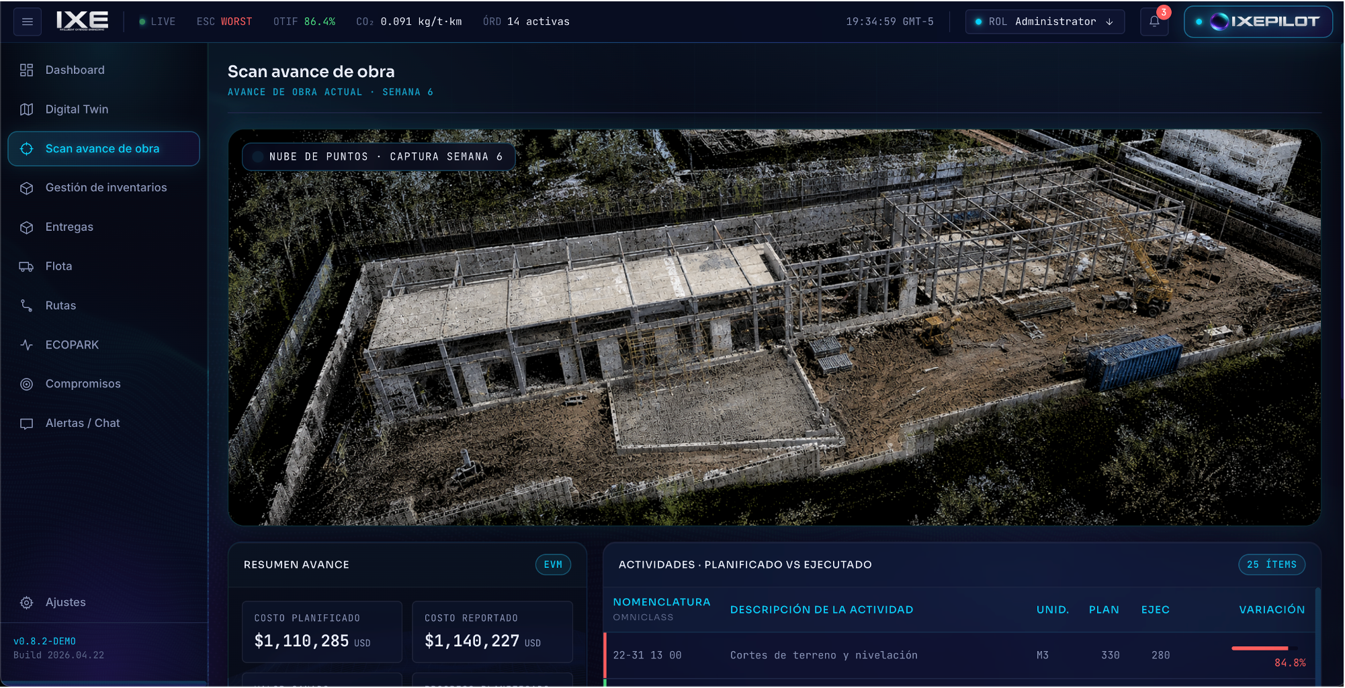Select the Cortes de terreno y nivelación row
Viewport: 1345px width, 688px height.
[x=959, y=655]
